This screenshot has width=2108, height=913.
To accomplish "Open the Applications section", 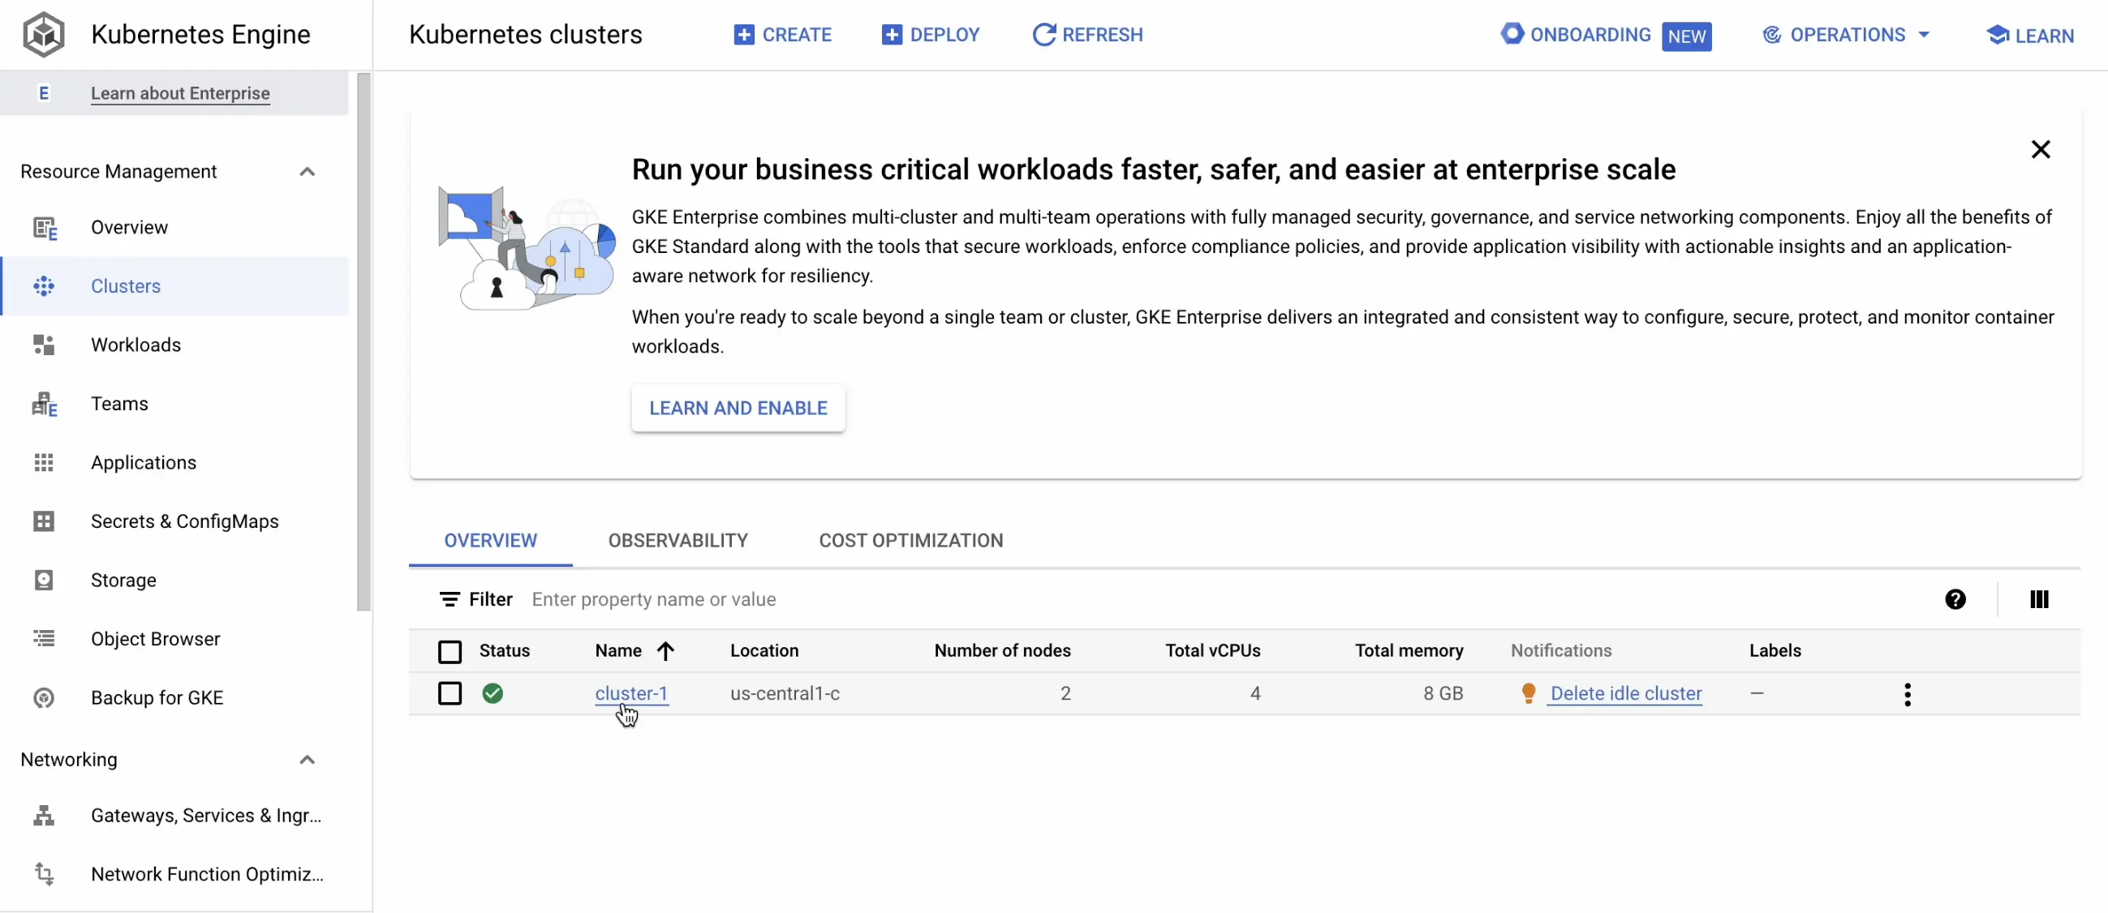I will (x=142, y=462).
